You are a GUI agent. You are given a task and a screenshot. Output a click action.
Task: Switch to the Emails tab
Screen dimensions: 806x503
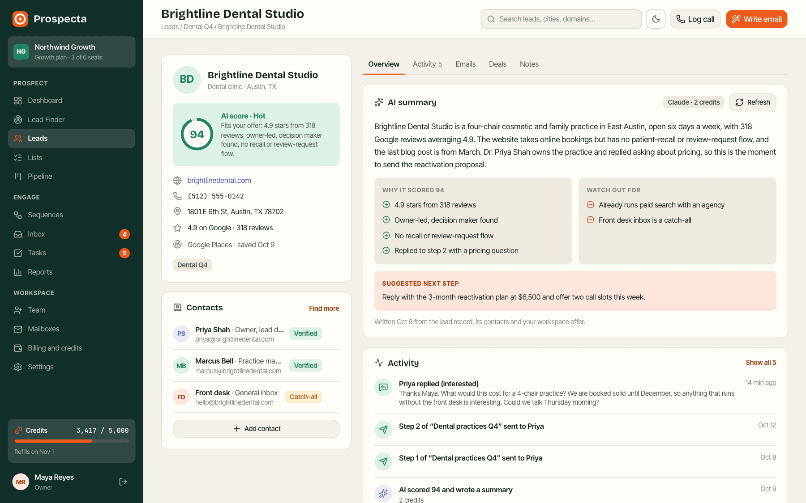coord(466,64)
